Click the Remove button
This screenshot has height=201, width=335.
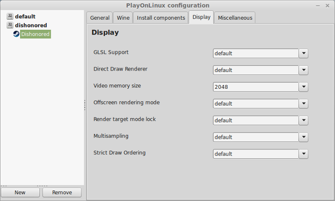62,192
